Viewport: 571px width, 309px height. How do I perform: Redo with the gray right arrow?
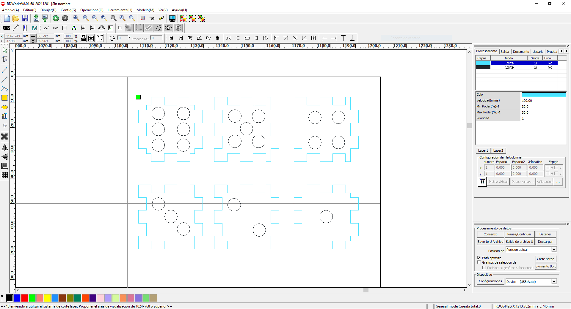click(x=65, y=18)
